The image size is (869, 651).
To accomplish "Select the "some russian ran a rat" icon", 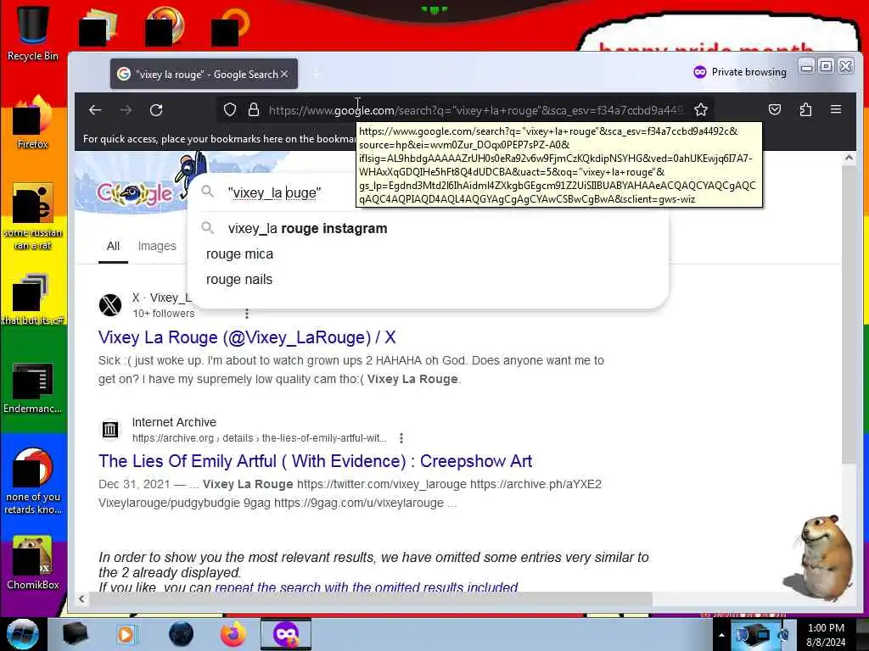I will 33,217.
